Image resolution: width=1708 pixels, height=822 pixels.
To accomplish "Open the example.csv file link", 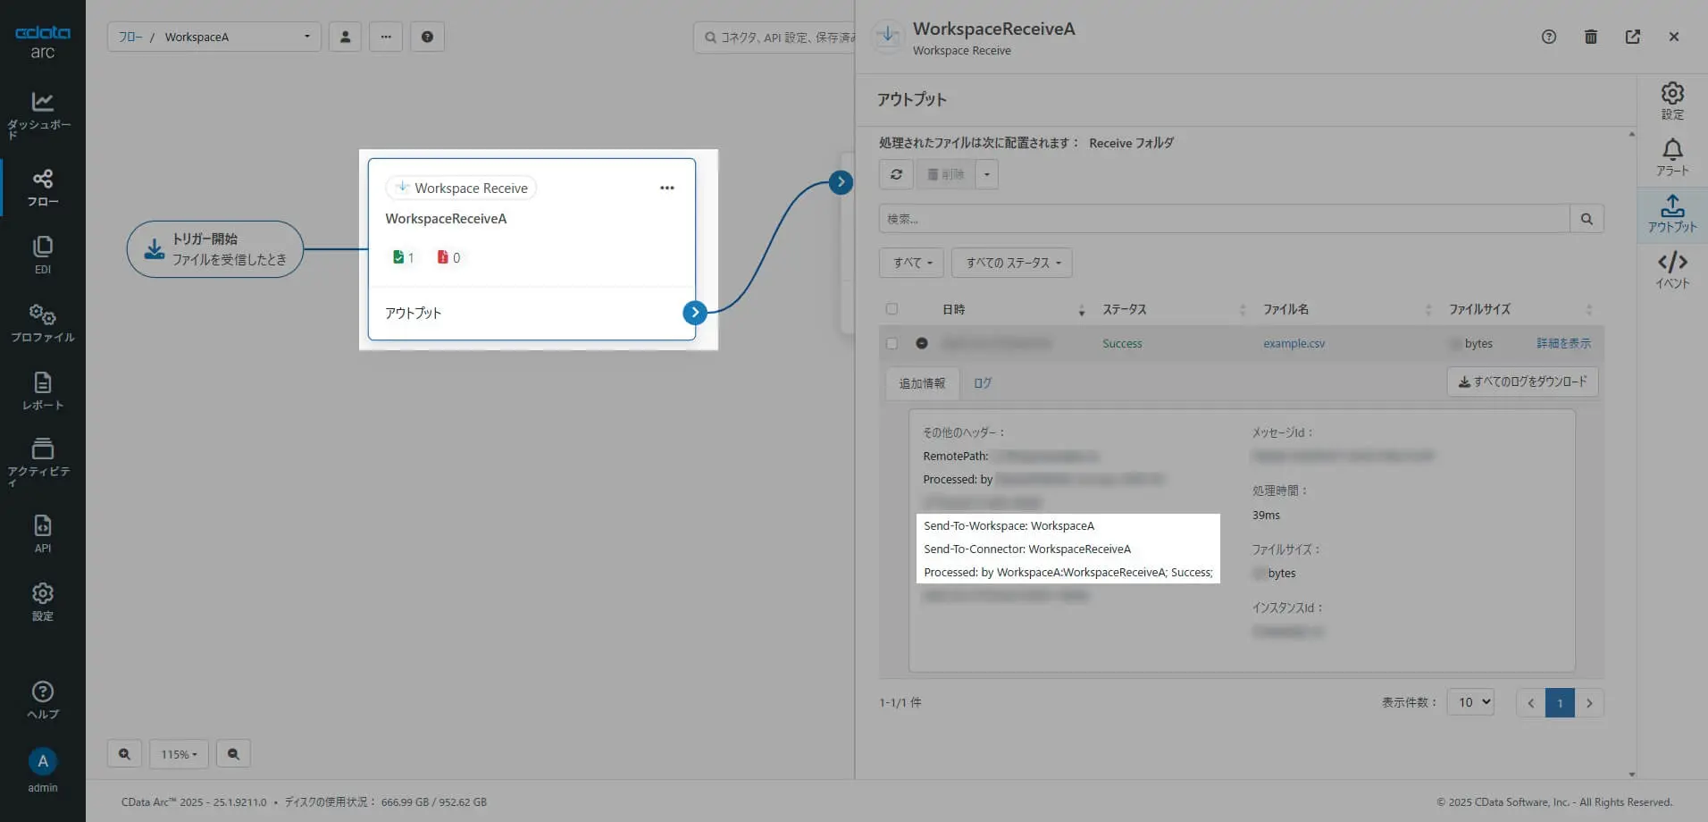I will tap(1294, 343).
